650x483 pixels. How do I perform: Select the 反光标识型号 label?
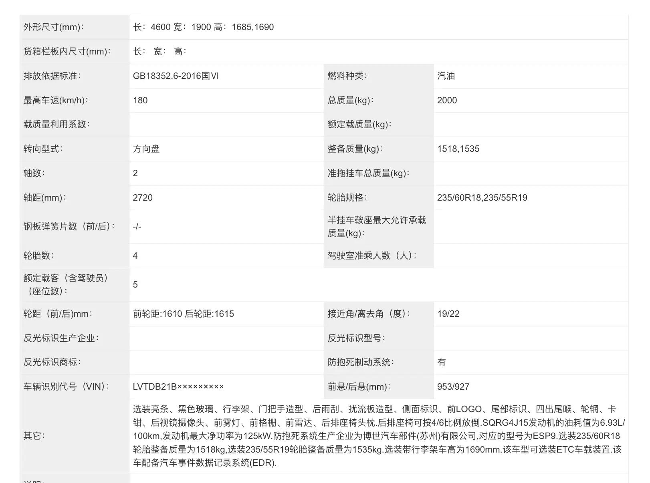tap(356, 338)
